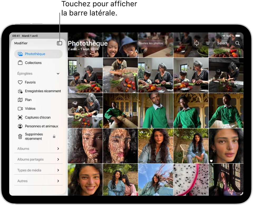This screenshot has width=253, height=205.
Task: Click the aspect ratio view icon
Action: (197, 43)
